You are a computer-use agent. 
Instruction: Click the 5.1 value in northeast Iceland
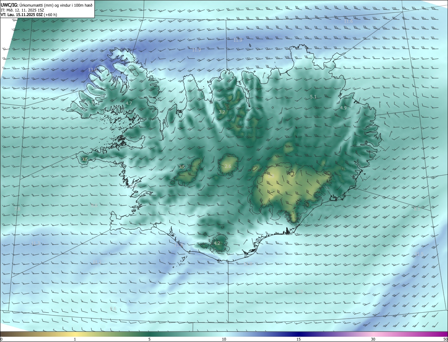[313, 97]
